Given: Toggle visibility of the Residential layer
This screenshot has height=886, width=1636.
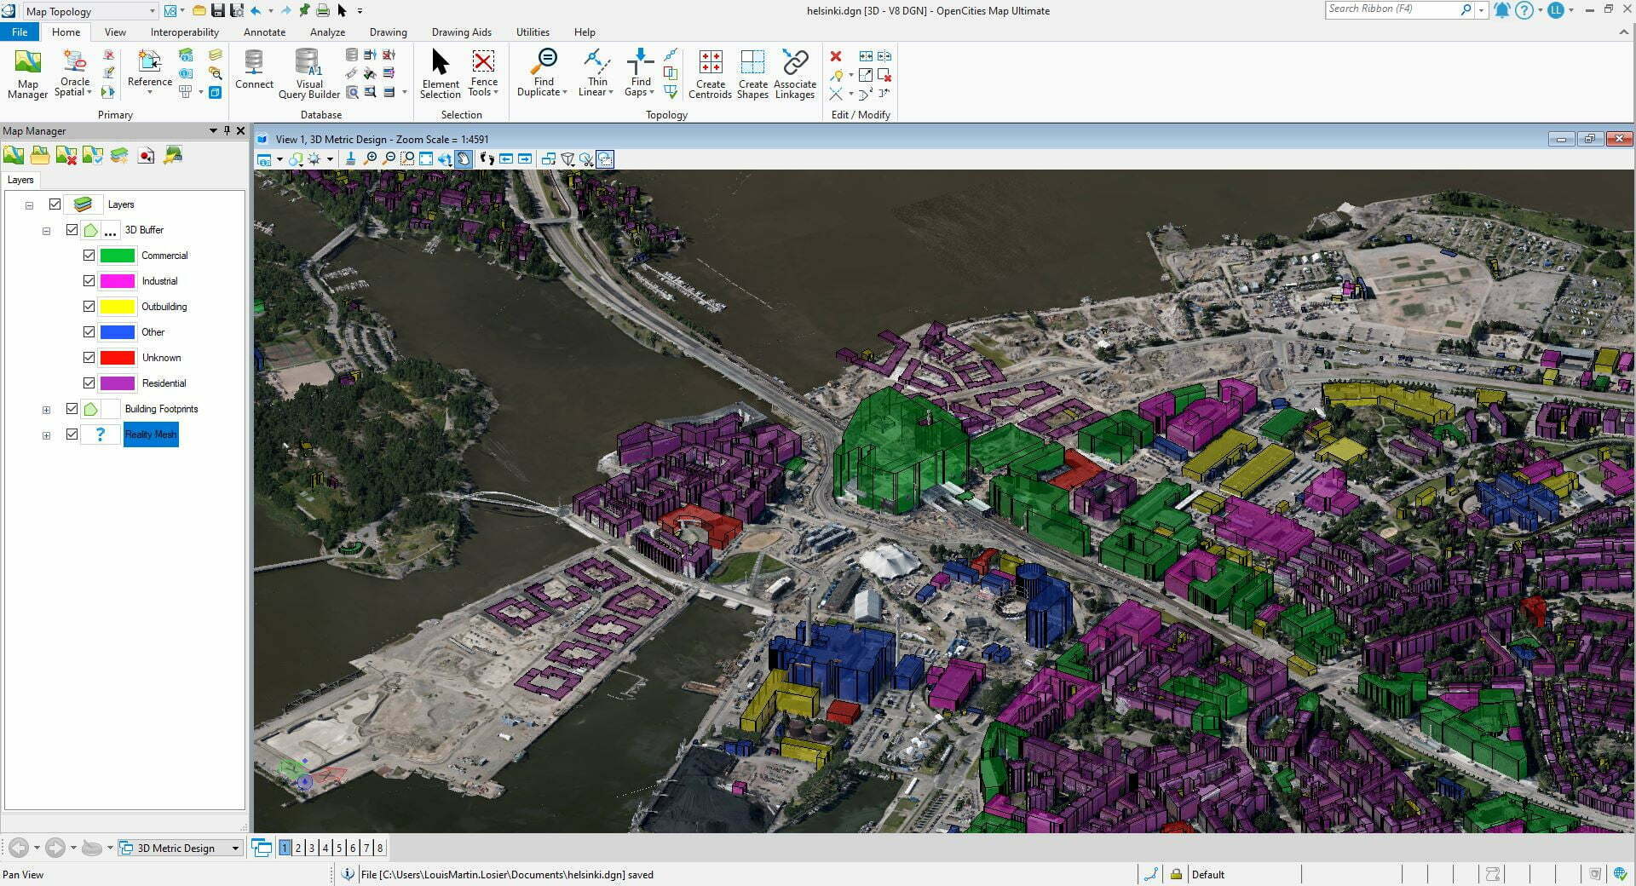Looking at the screenshot, I should pyautogui.click(x=89, y=383).
